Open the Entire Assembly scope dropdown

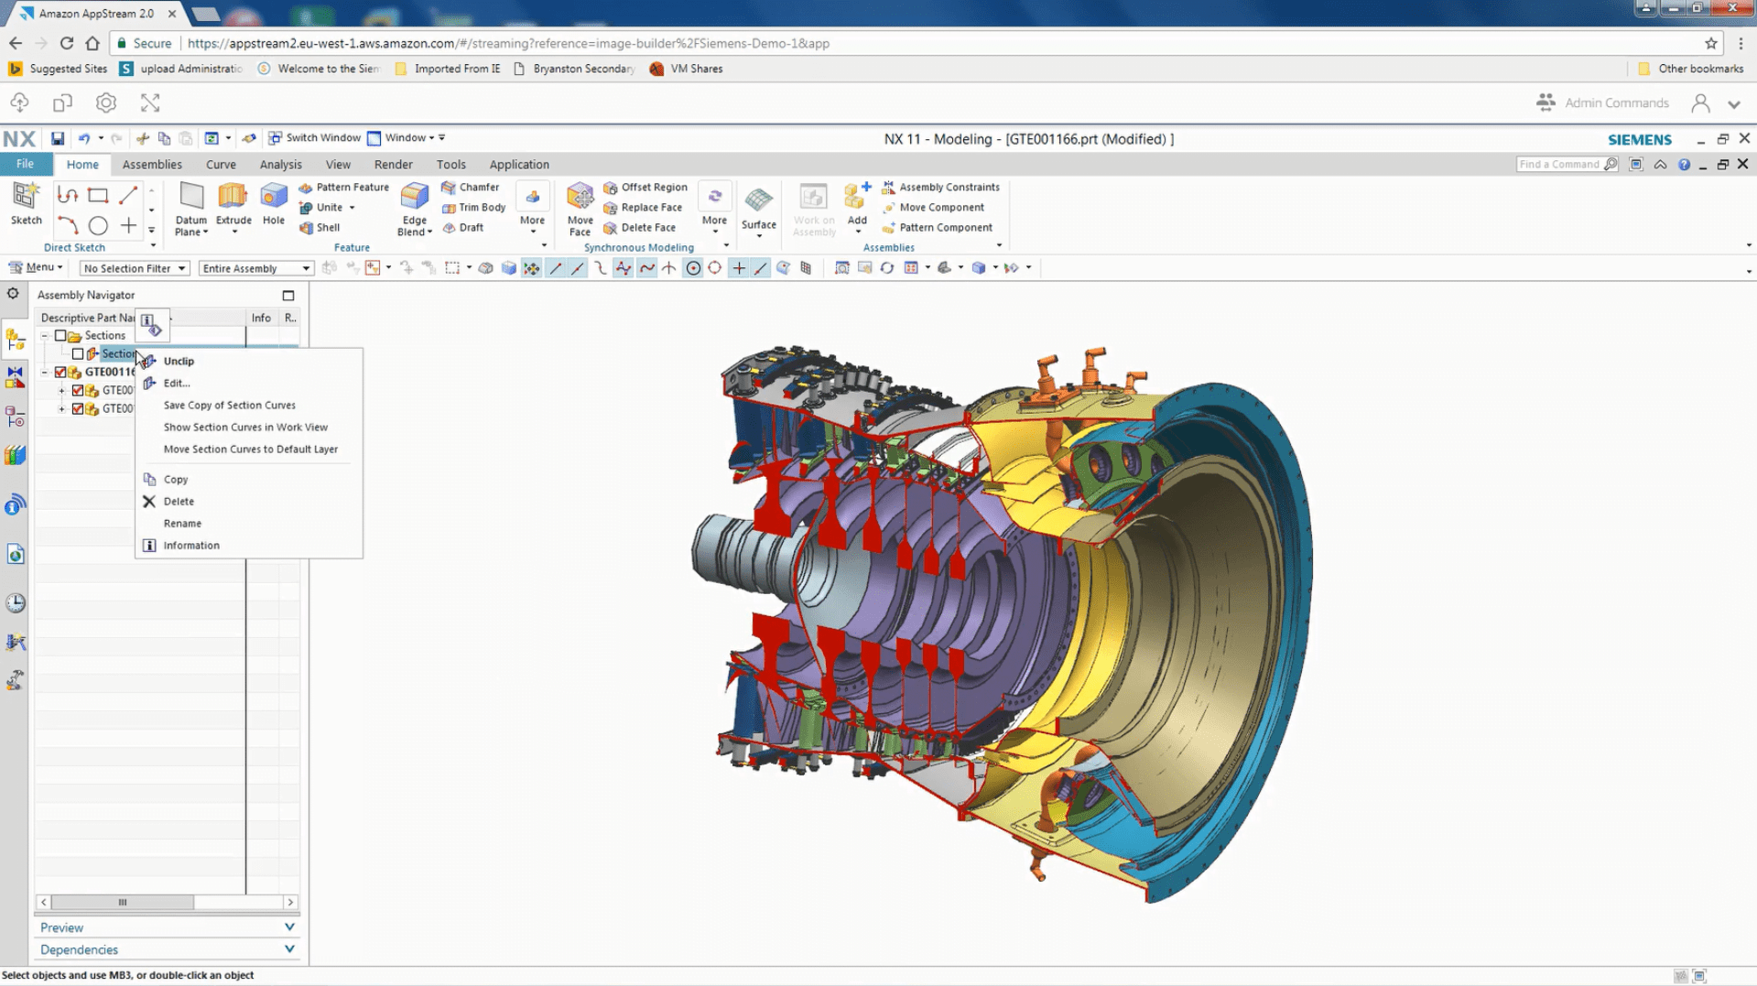pos(255,268)
